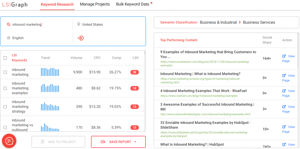Click the LSV badge 15
300x149 pixels.
point(135,107)
